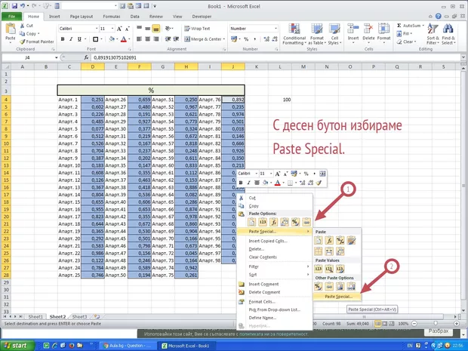Toggle Bold on the mini toolbar

pyautogui.click(x=241, y=183)
